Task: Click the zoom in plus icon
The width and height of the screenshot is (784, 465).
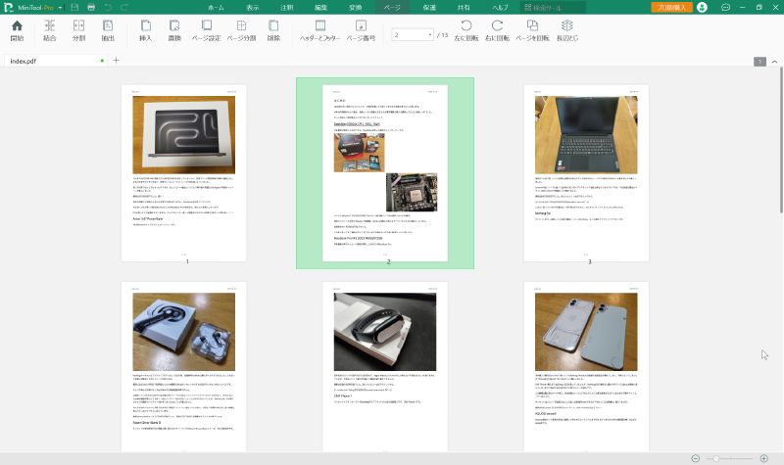Action: tap(764, 458)
